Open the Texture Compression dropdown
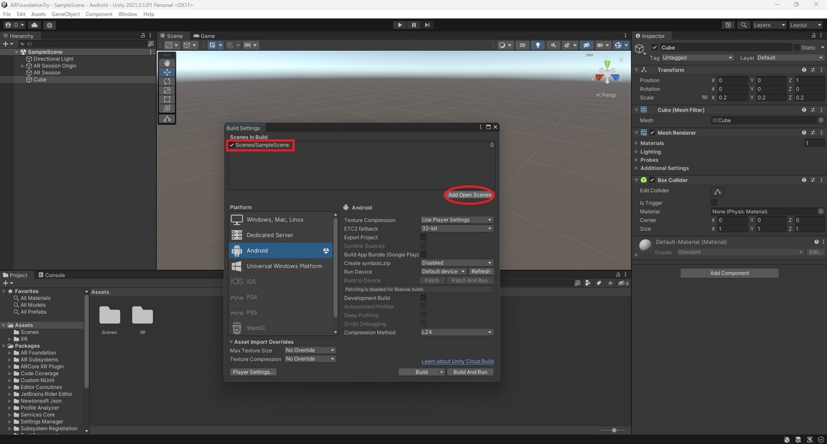This screenshot has width=827, height=444. pos(457,220)
